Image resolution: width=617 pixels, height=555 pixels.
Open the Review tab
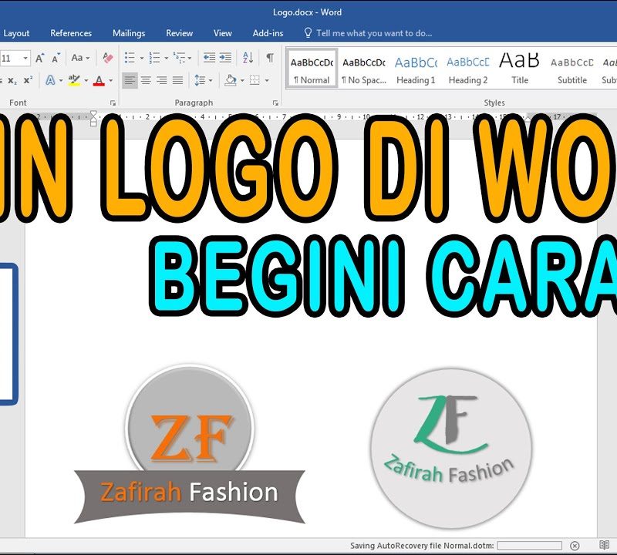[x=179, y=33]
